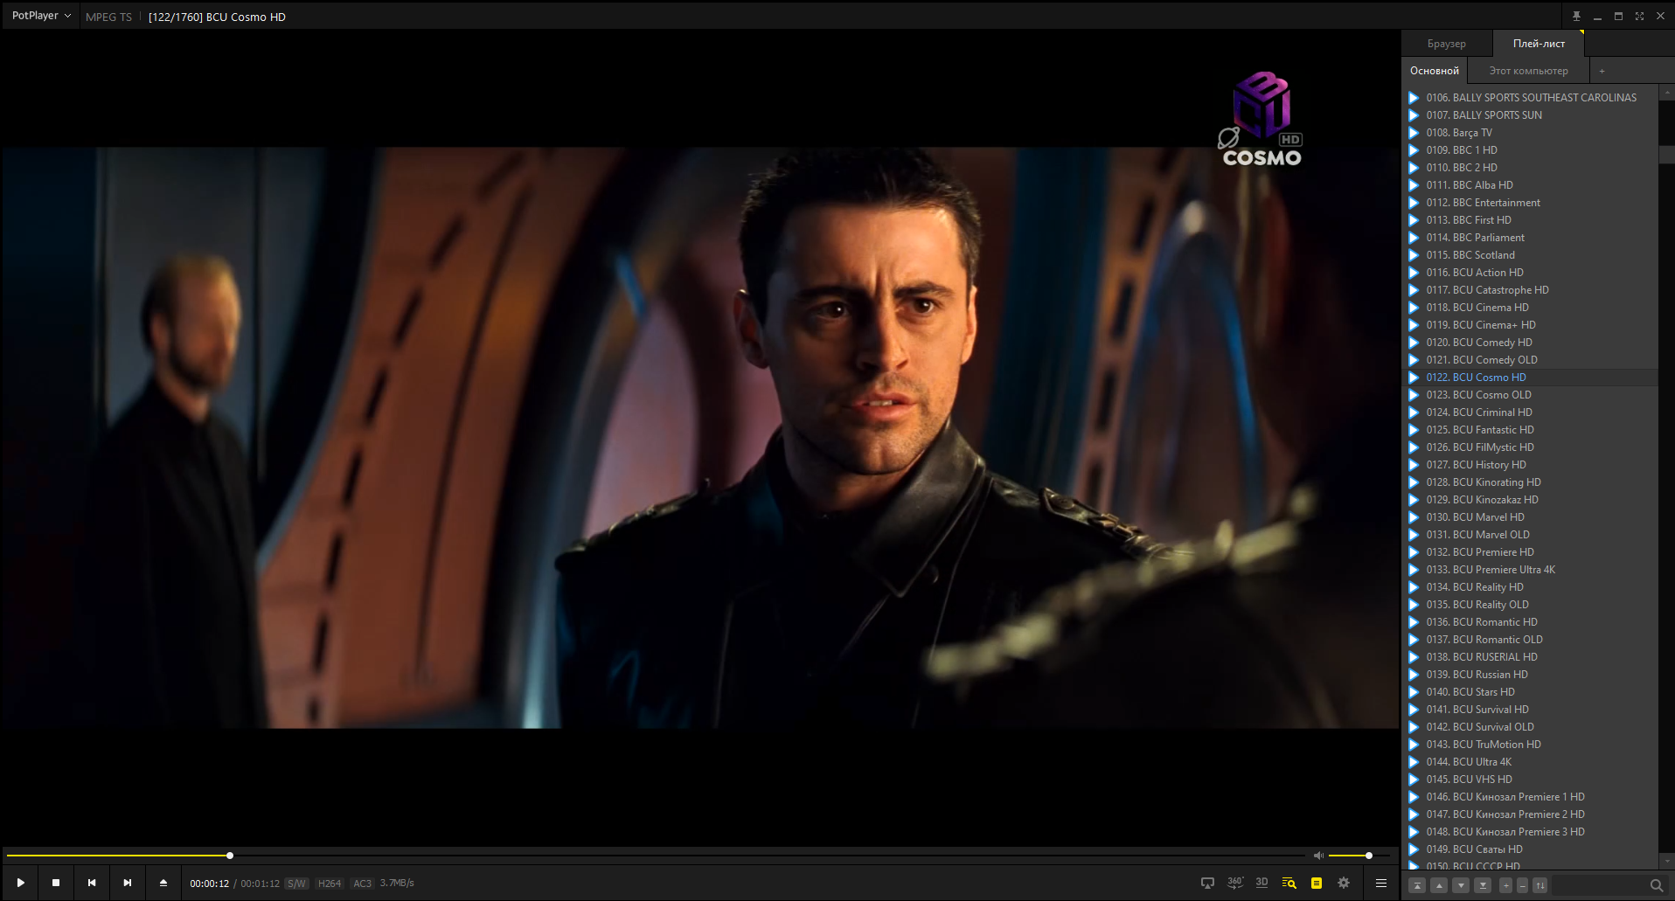Click the playlist sort icon

coord(1540,885)
